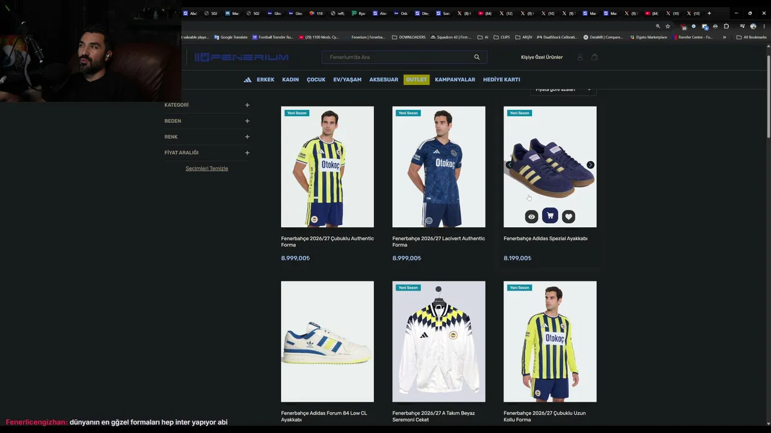The width and height of the screenshot is (771, 433).
Task: Add Adidas Spezial shoe to cart
Action: coord(550,216)
